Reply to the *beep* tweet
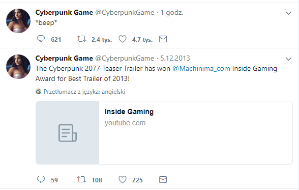This screenshot has height=190, width=299. click(41, 39)
